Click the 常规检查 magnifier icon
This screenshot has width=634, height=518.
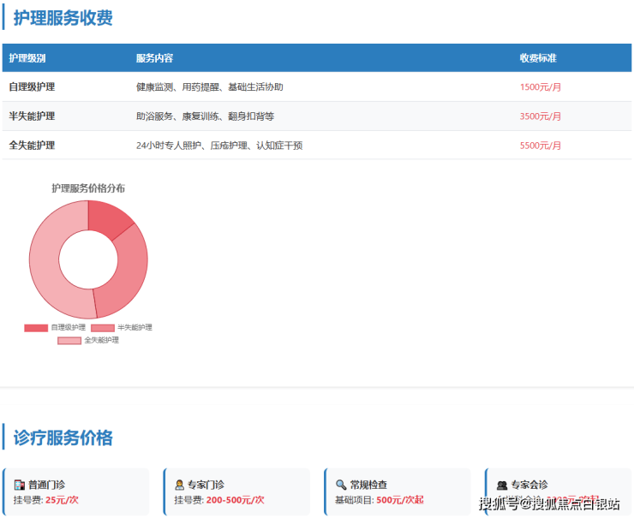[x=340, y=485]
